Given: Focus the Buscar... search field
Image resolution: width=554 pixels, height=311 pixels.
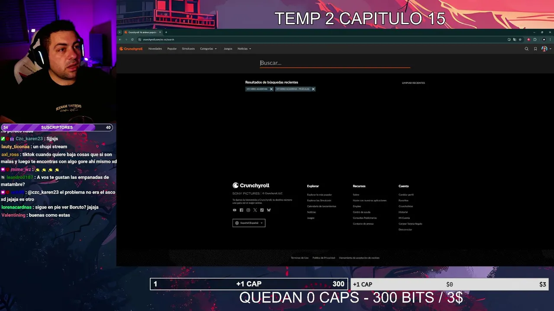Looking at the screenshot, I should click(x=335, y=63).
